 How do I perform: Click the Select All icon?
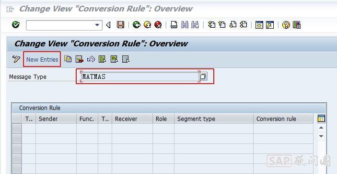click(x=103, y=59)
